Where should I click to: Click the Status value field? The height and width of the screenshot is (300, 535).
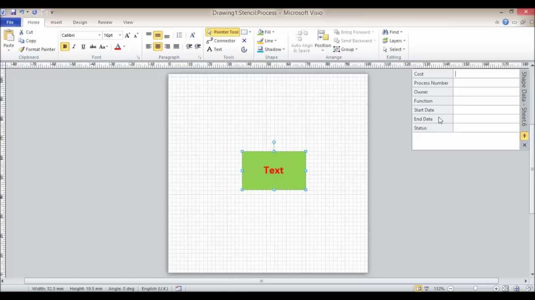[486, 128]
